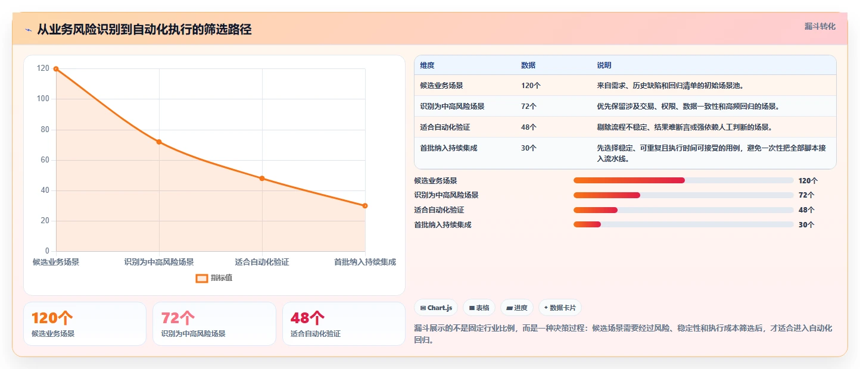Click the 候选业务场景 progress bar
Image resolution: width=860 pixels, height=369 pixels.
click(x=683, y=180)
